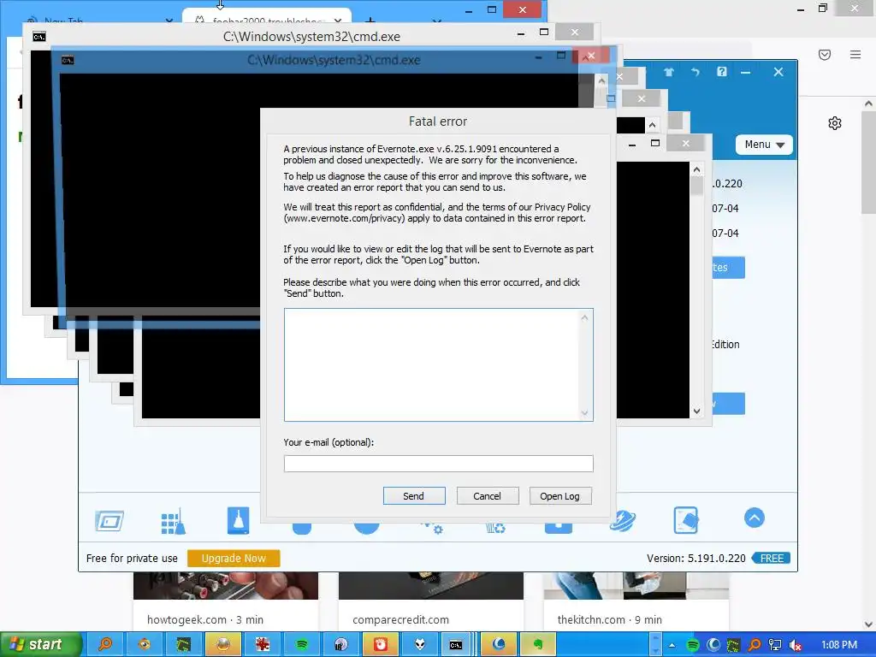876x657 pixels.
Task: Click scroll down arrow of rear cmd window
Action: (696, 411)
